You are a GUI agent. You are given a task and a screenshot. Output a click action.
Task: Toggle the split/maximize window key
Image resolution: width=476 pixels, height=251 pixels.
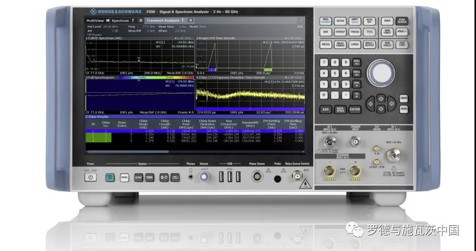pos(164,178)
